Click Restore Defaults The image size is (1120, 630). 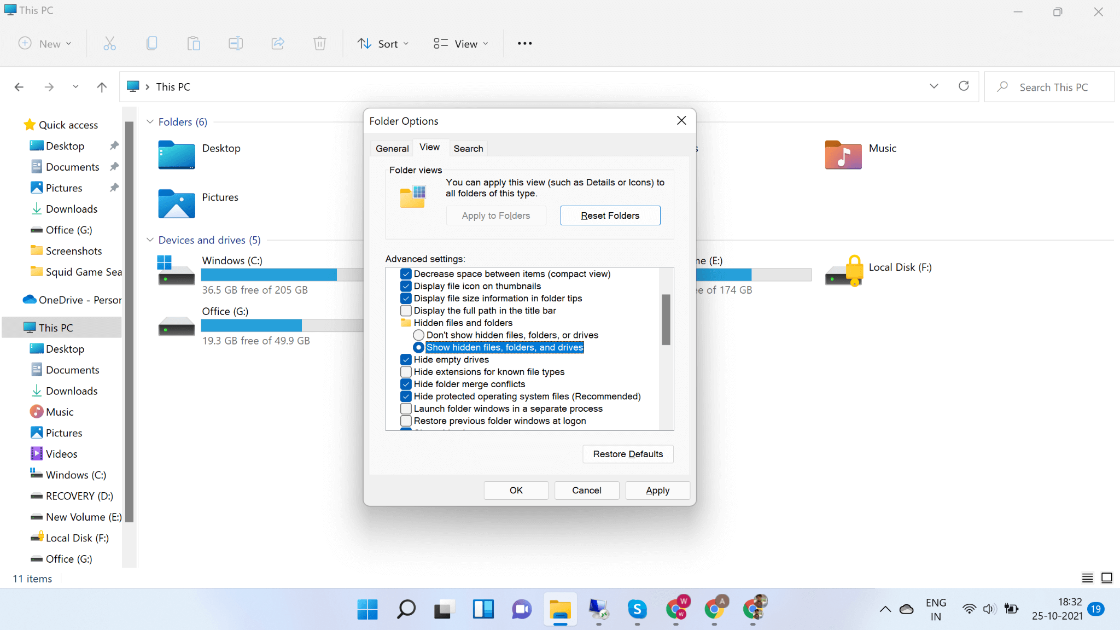tap(627, 454)
